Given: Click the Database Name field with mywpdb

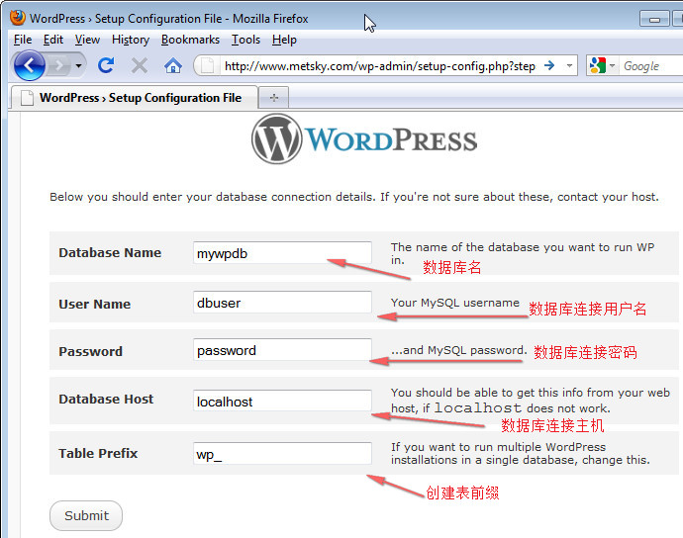Looking at the screenshot, I should [282, 253].
